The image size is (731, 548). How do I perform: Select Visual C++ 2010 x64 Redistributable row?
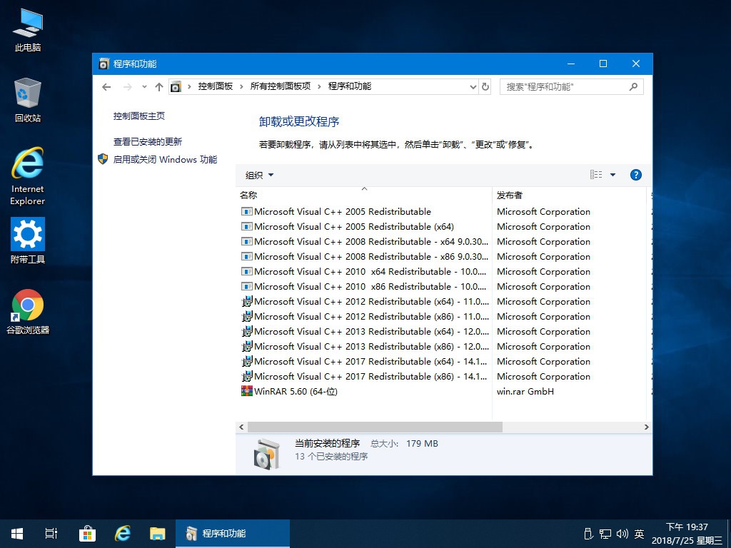[x=364, y=271]
